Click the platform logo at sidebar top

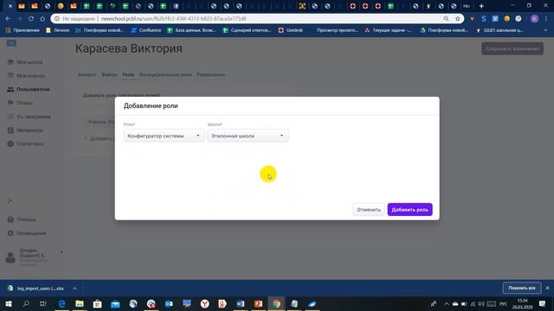(x=11, y=43)
